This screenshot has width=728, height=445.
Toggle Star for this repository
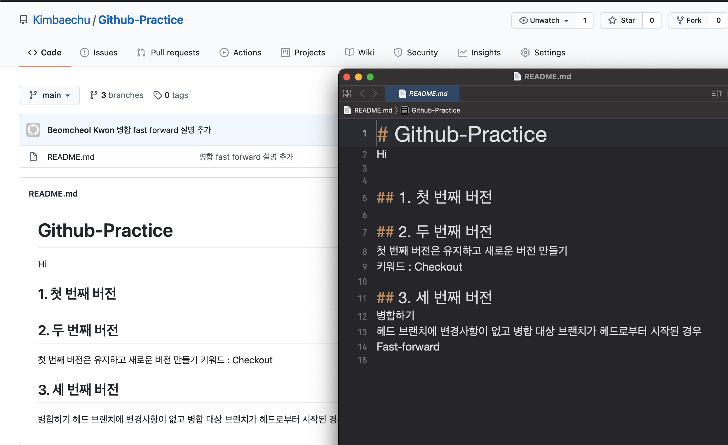tap(621, 20)
